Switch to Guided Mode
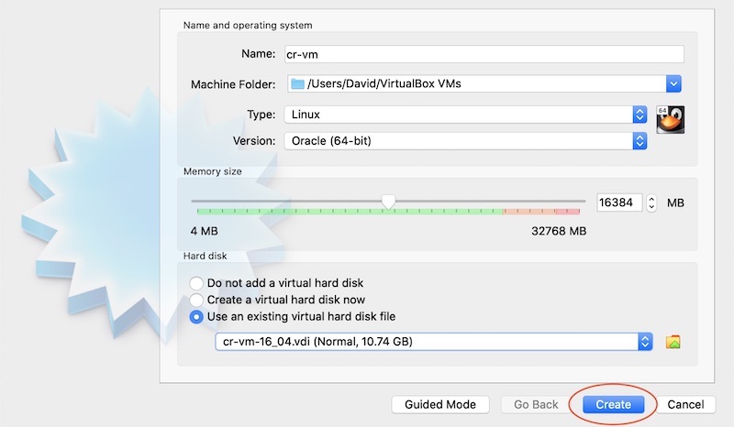 440,404
